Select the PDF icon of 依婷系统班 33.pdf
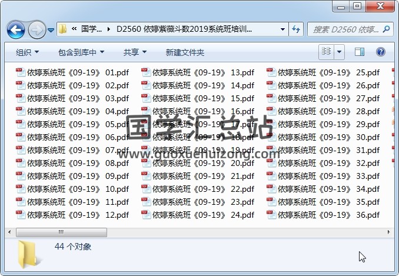Image resolution: width=399 pixels, height=276 pixels. 271,176
